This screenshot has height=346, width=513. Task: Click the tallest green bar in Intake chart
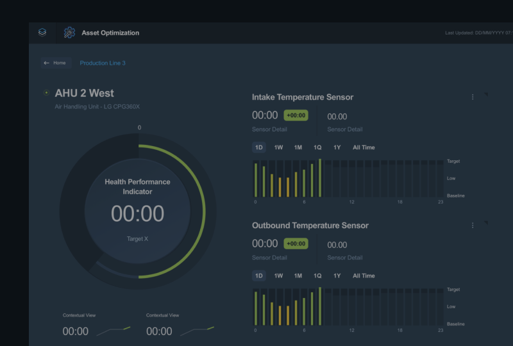[320, 178]
